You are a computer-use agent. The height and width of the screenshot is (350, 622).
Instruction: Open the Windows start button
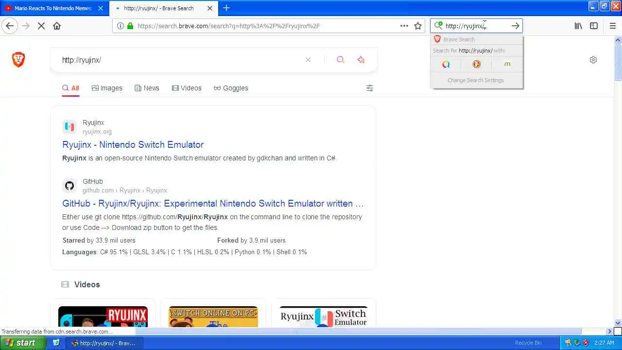(23, 343)
